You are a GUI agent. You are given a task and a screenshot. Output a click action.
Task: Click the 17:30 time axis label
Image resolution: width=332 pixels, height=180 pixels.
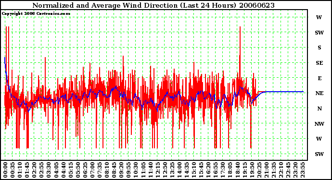click(223, 170)
